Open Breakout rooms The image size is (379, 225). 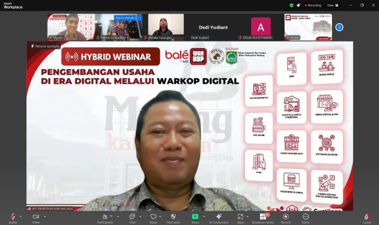pos(262,216)
